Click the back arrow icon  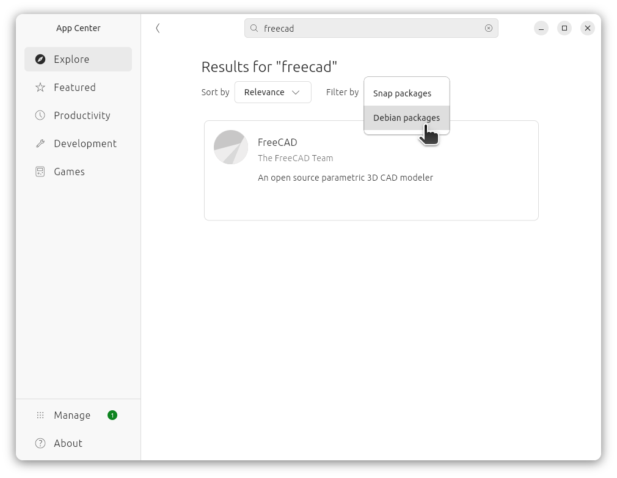[158, 28]
